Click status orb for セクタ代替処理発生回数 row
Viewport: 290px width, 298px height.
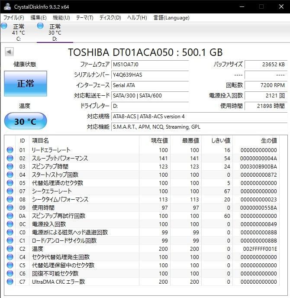click(10, 257)
